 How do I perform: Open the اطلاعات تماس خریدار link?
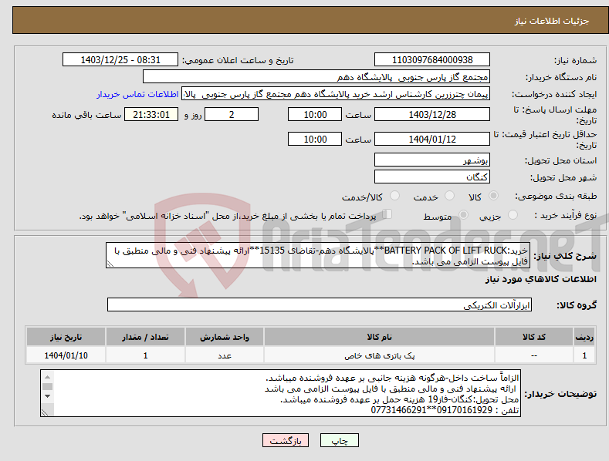[137, 94]
